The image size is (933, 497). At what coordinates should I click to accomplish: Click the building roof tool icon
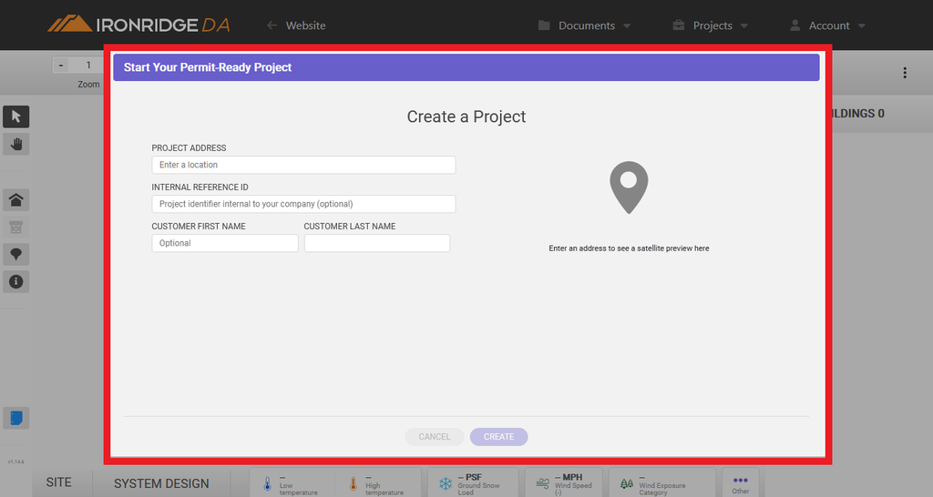pos(16,200)
